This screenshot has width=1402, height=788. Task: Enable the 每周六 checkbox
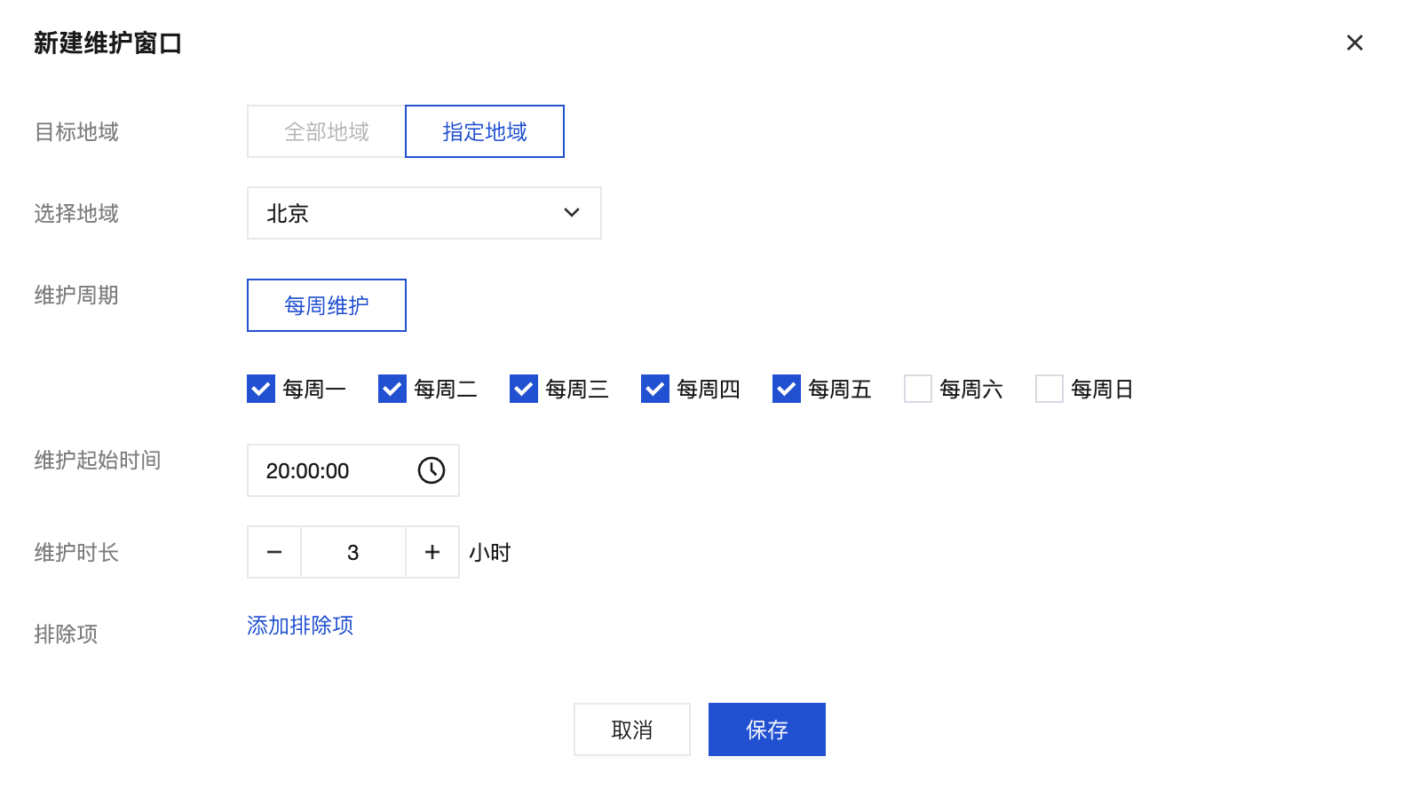(x=918, y=389)
